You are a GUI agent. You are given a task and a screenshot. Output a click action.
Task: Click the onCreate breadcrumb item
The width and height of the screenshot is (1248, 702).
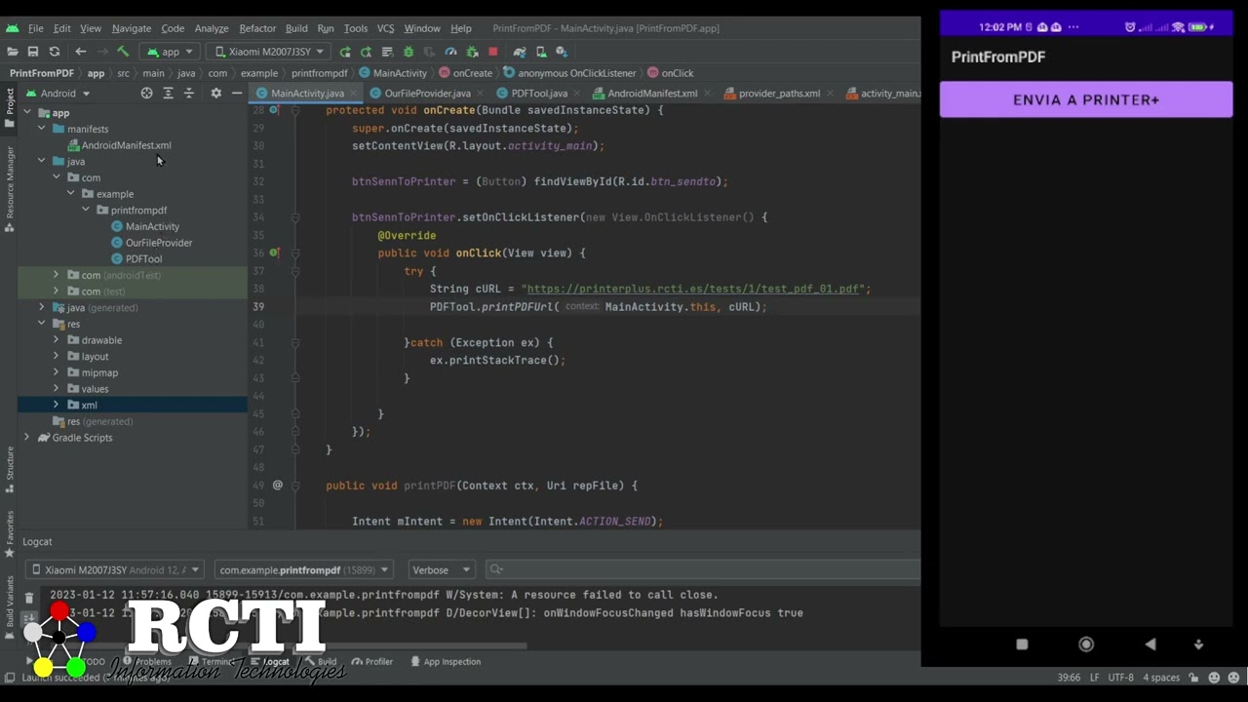[x=466, y=73]
